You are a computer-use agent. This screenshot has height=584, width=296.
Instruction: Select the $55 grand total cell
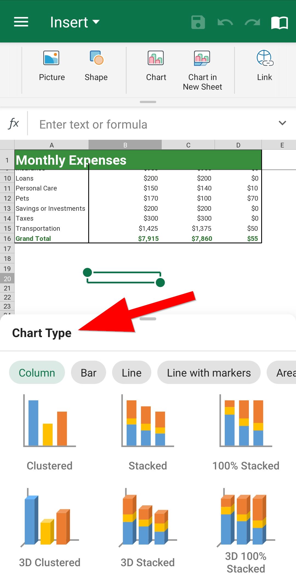click(x=238, y=238)
